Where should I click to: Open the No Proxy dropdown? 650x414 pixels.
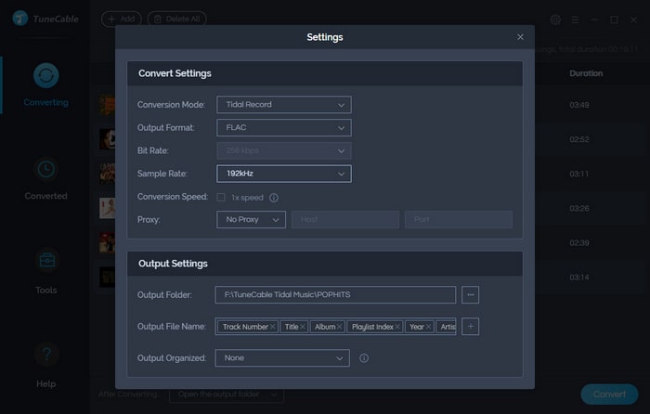coord(251,220)
